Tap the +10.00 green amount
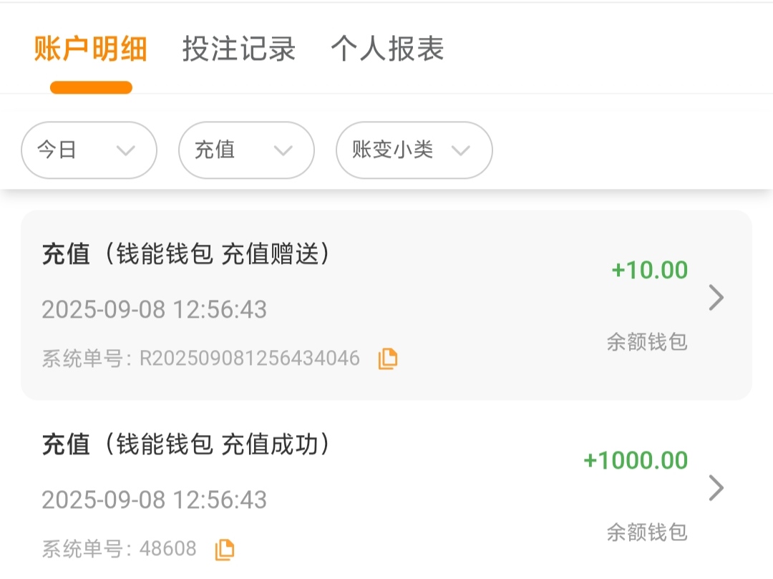The image size is (773, 579). pos(649,270)
